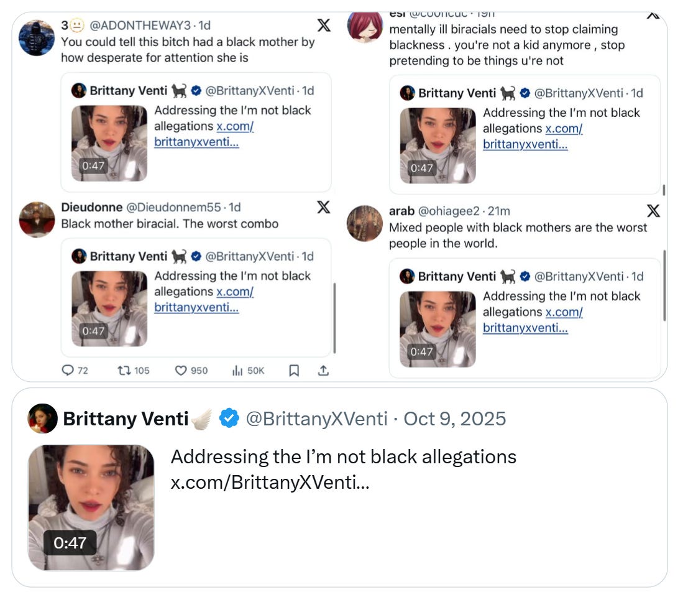
Task: Open Dieudonne's profile avatar
Action: tap(37, 220)
